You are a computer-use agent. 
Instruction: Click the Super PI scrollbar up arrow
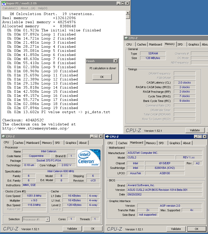pyautogui.click(x=128, y=13)
